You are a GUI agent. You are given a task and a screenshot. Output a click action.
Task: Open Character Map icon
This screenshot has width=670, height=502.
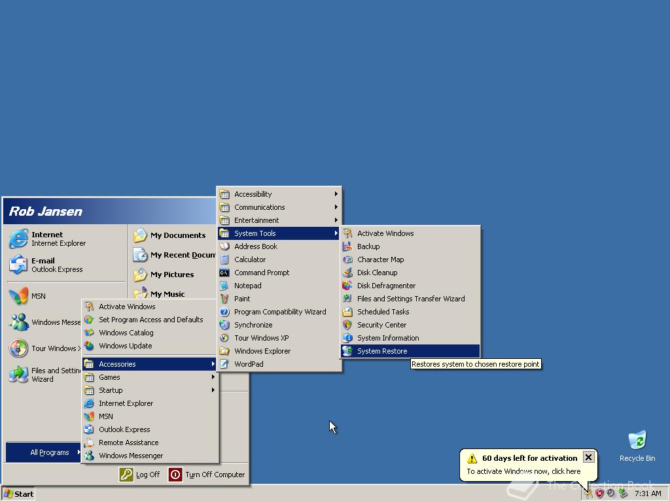pyautogui.click(x=347, y=259)
